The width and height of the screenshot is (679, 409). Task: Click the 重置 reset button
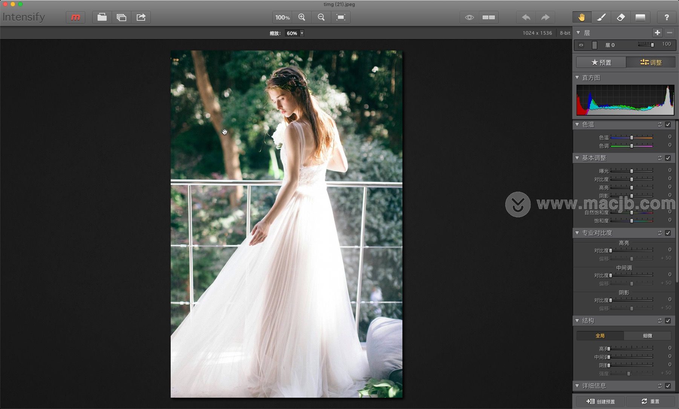point(650,401)
